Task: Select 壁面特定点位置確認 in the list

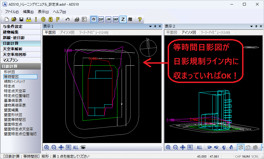Action: pos(21,134)
